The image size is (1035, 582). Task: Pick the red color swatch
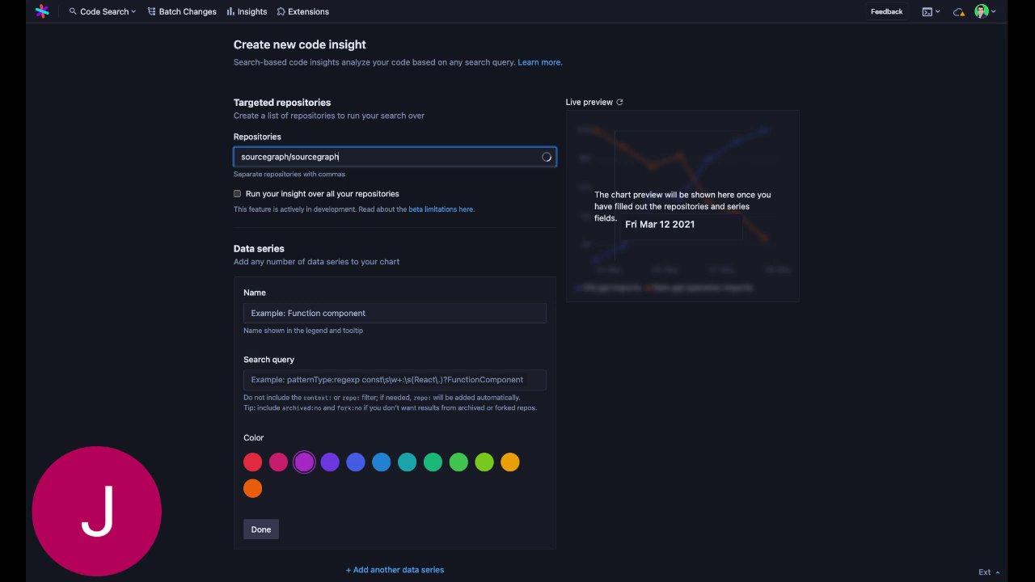click(x=252, y=462)
